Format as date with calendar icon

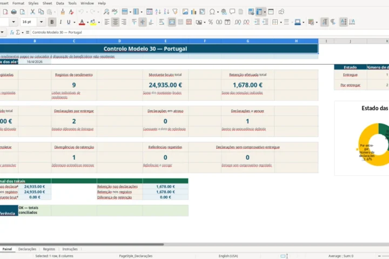(x=227, y=22)
